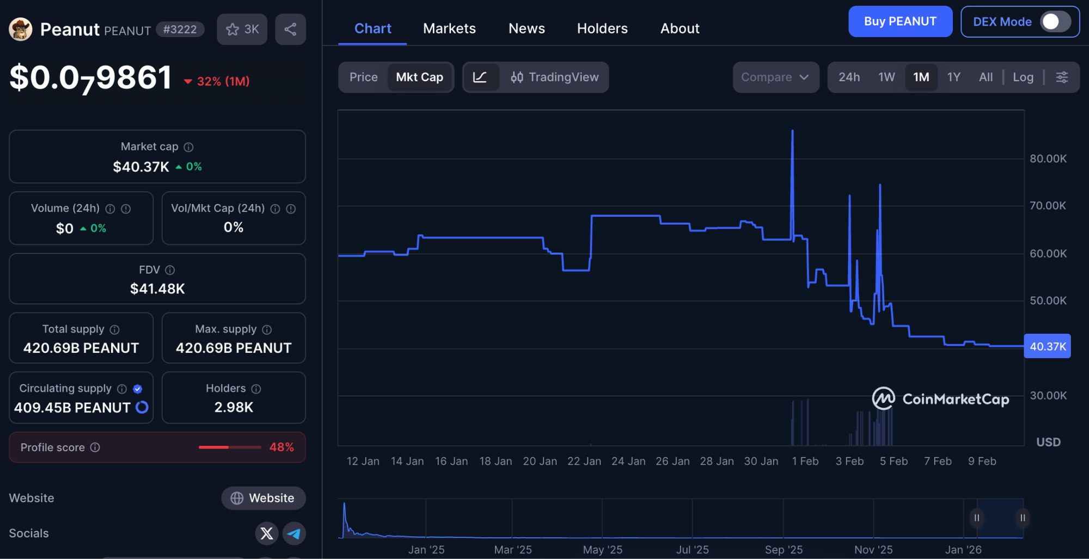Click the 40.37K price label on chart
The height and width of the screenshot is (559, 1089).
[x=1047, y=346]
